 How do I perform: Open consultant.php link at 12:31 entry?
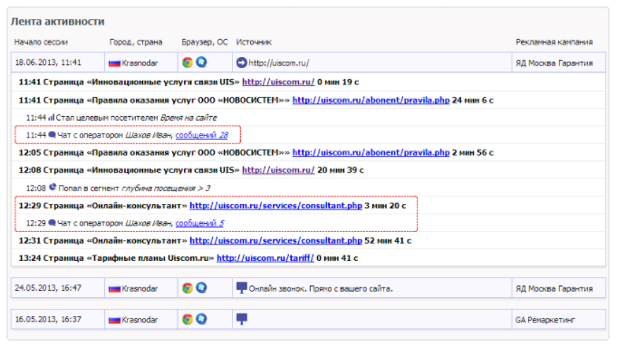(275, 241)
